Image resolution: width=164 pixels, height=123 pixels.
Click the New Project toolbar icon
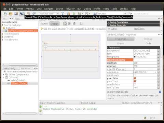coord(11,14)
